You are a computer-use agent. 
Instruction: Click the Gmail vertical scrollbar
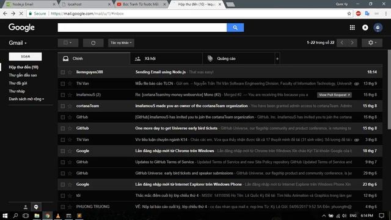tap(389, 90)
